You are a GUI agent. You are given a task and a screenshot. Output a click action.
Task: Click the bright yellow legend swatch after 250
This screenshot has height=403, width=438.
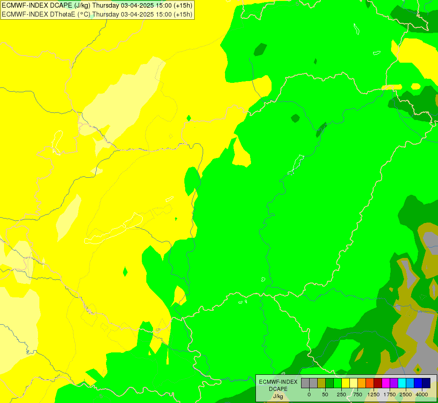345,383
